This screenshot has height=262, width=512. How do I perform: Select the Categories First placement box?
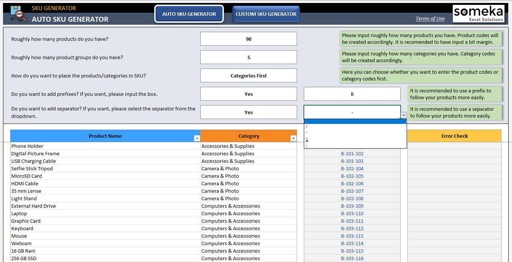[x=249, y=76]
